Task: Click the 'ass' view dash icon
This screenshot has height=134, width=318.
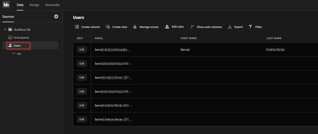Action: [14, 53]
